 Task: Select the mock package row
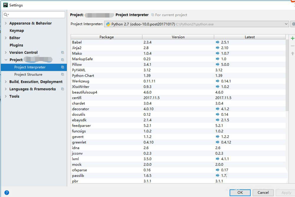point(178,165)
